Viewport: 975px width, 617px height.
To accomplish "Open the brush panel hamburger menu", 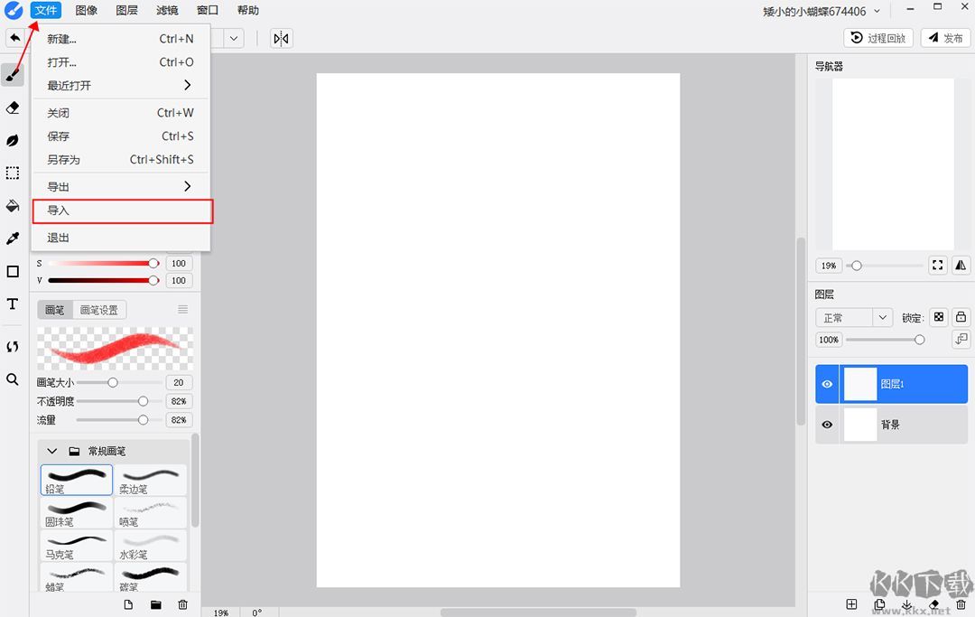I will click(x=182, y=309).
